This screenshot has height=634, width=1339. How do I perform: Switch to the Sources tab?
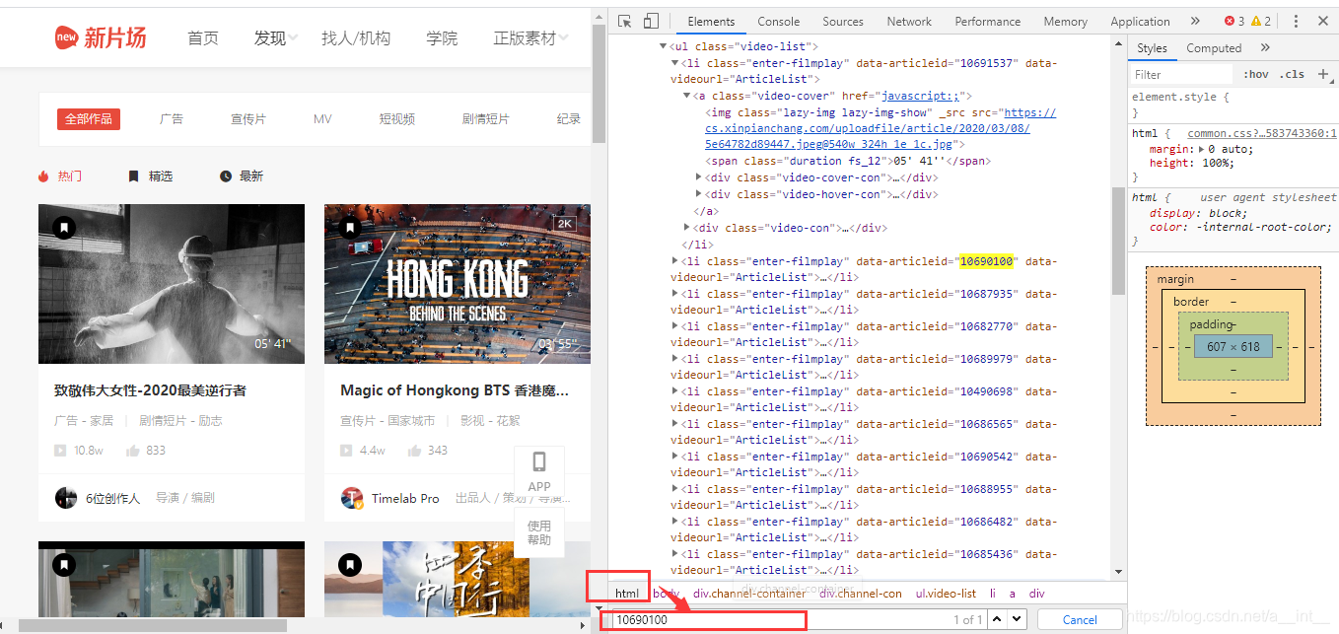point(843,21)
